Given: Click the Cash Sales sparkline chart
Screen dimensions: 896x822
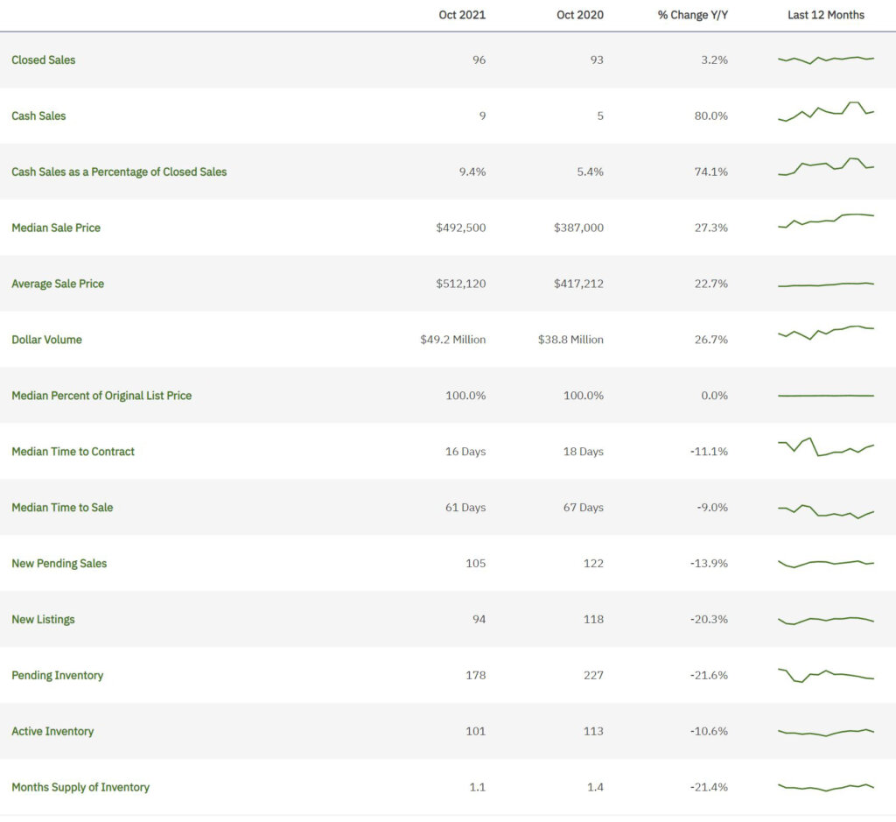Looking at the screenshot, I should (x=825, y=112).
